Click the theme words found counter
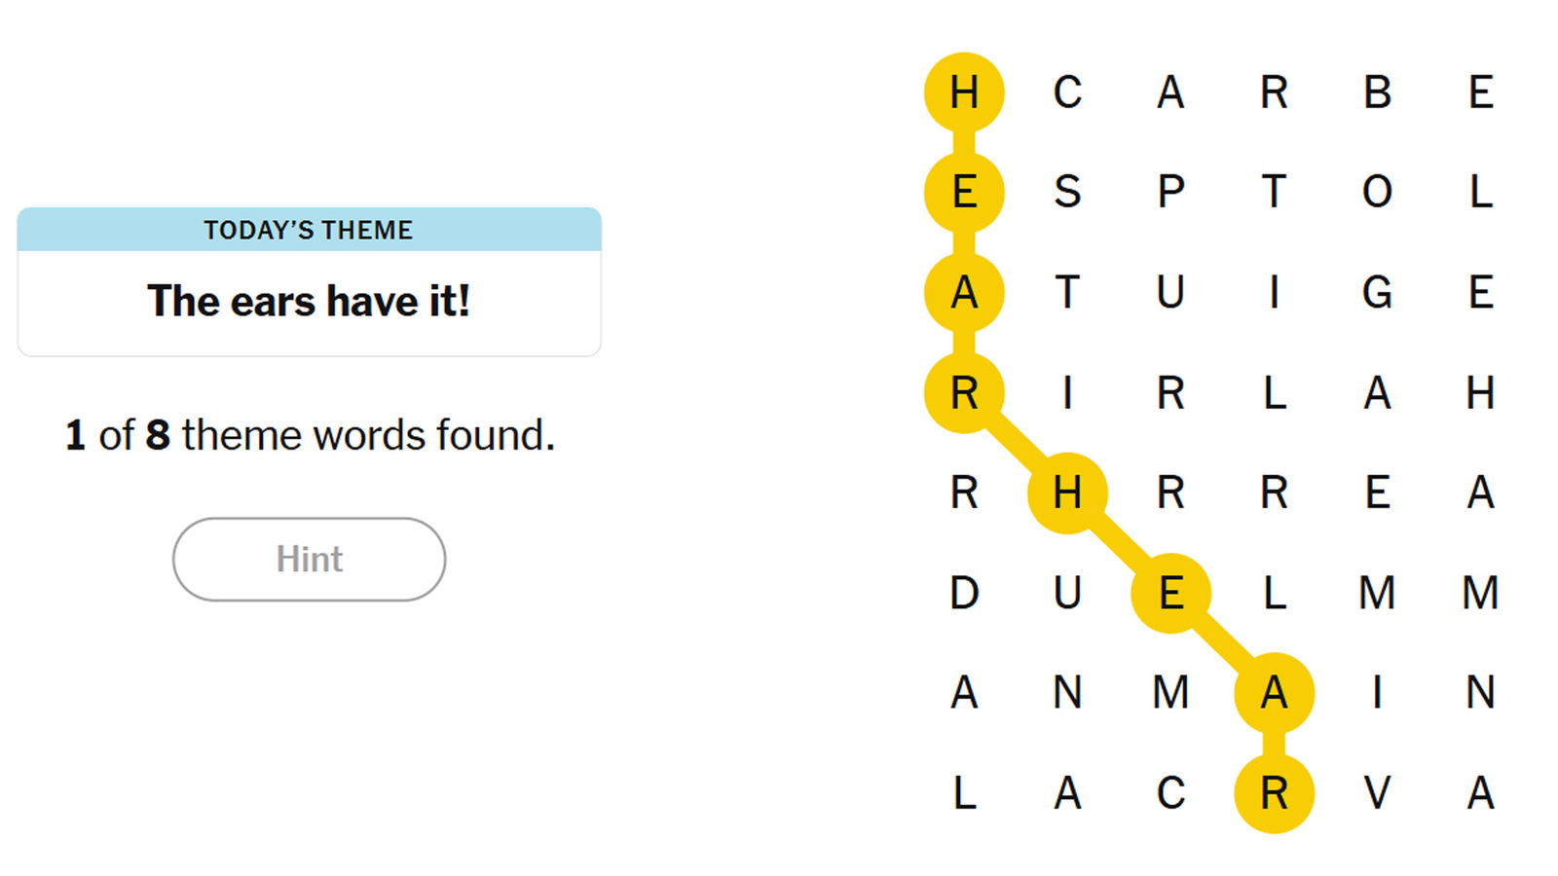The image size is (1558, 876). (x=310, y=435)
